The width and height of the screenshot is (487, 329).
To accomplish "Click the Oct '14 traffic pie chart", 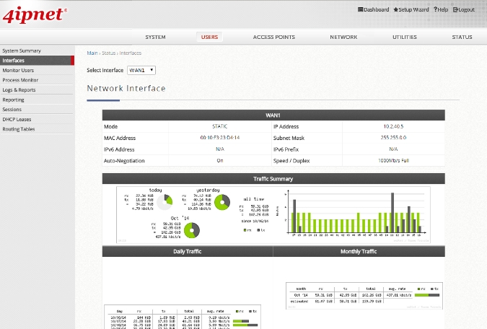I will click(x=191, y=230).
